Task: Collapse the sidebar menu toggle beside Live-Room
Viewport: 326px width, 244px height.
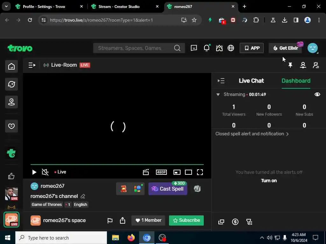Action: pos(32,65)
